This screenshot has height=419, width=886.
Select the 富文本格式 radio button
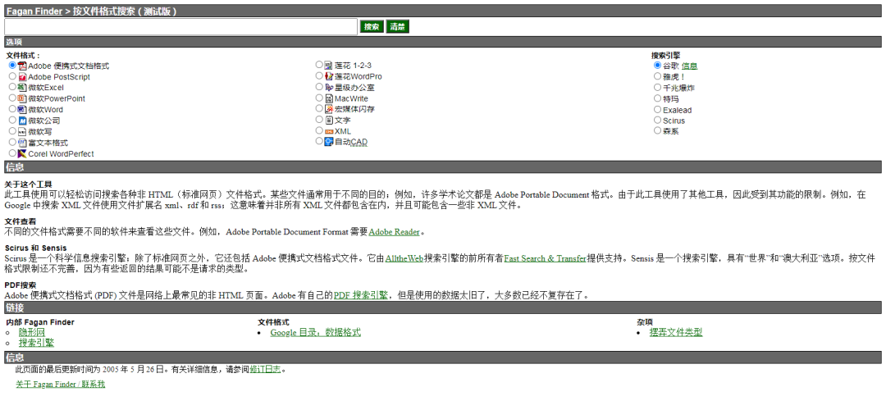tap(12, 143)
